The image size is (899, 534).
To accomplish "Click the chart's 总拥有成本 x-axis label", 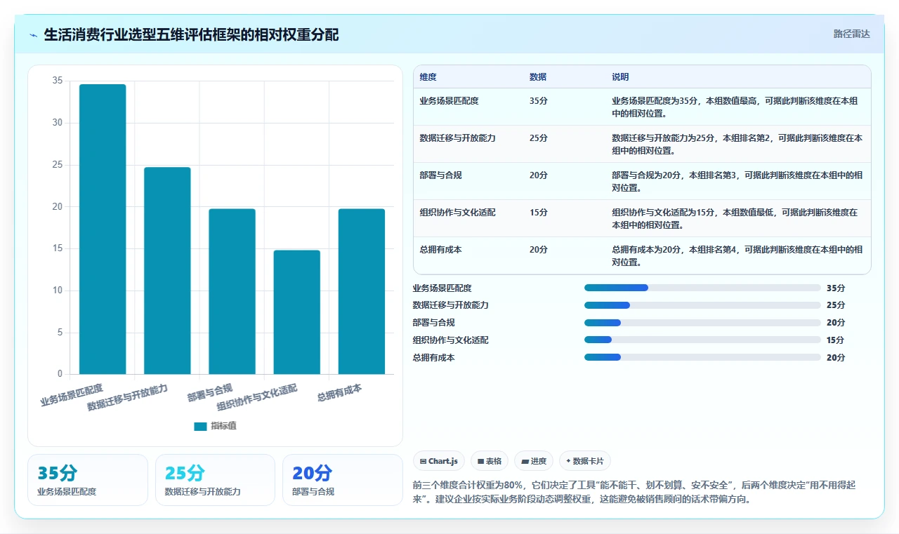I will click(339, 393).
